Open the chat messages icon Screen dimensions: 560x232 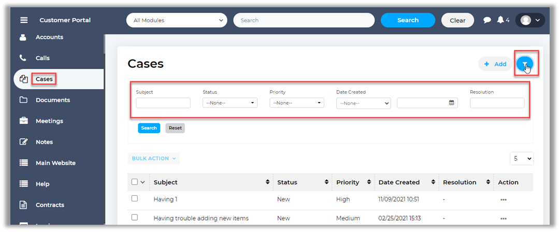[x=487, y=20]
